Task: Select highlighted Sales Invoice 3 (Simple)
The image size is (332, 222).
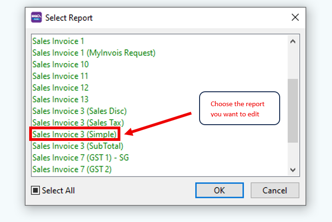Action: 75,134
